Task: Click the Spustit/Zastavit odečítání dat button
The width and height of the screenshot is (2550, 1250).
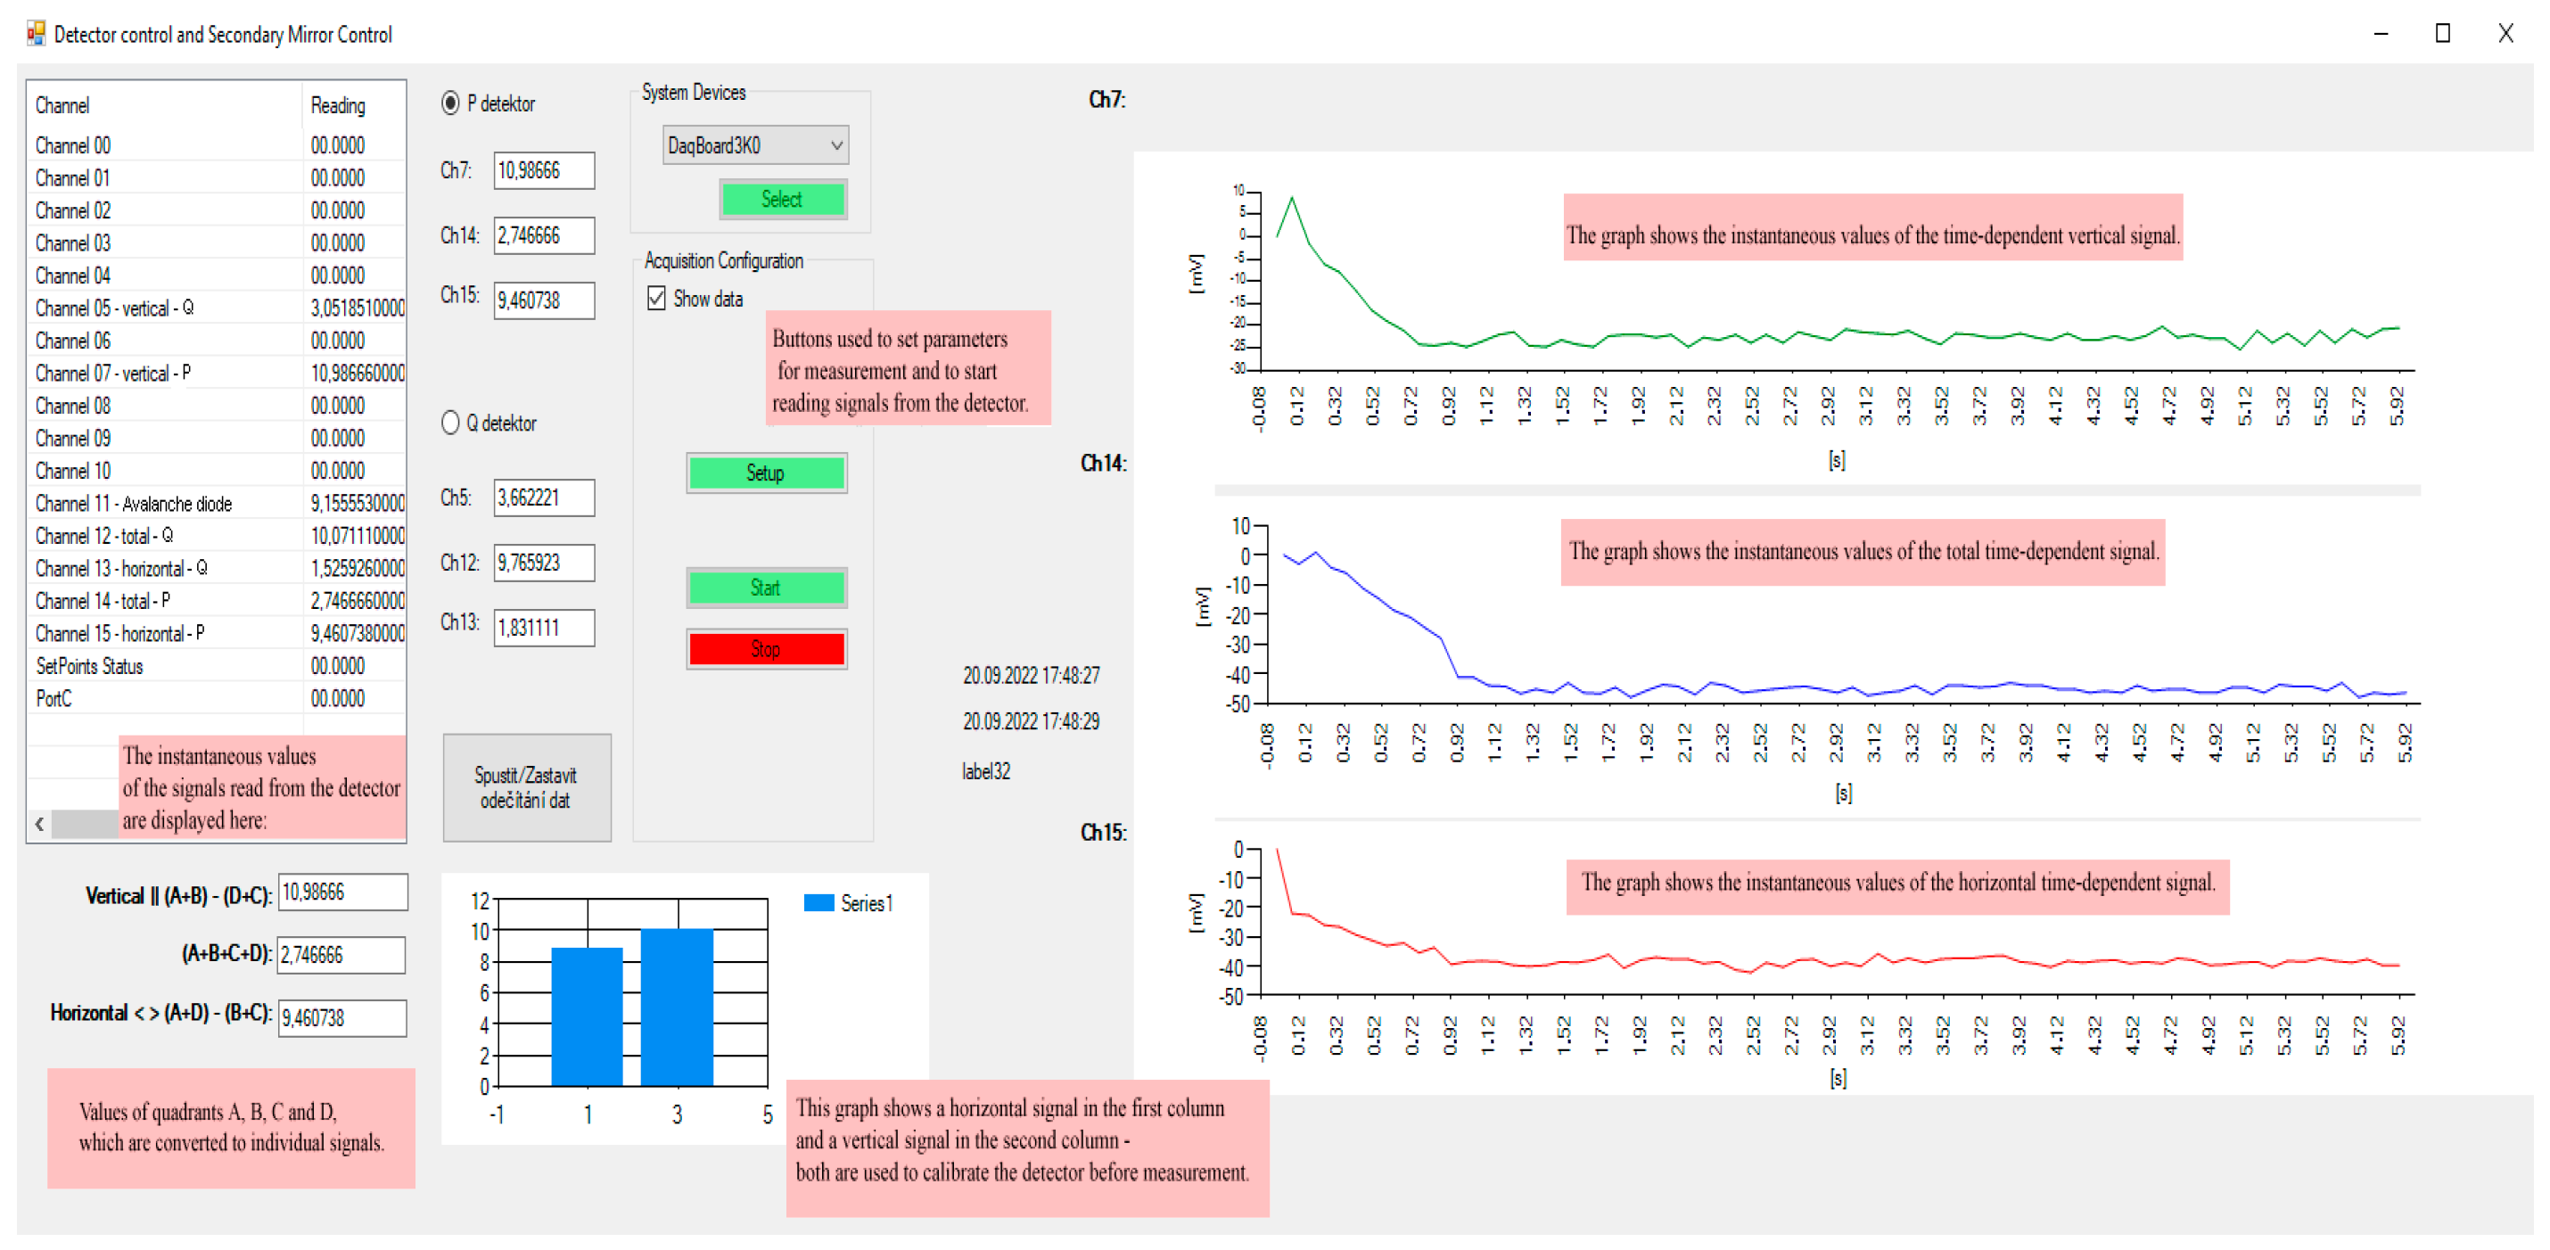Action: (526, 788)
